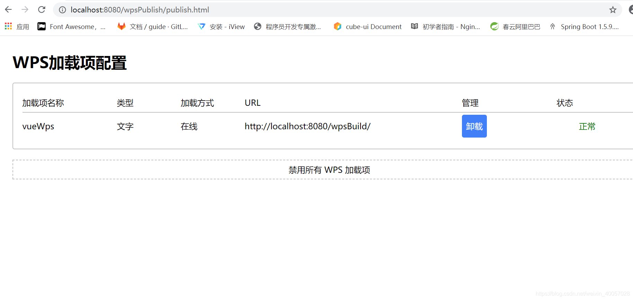The width and height of the screenshot is (633, 300).
Task: Click the 加载项名称 column header
Action: click(43, 103)
